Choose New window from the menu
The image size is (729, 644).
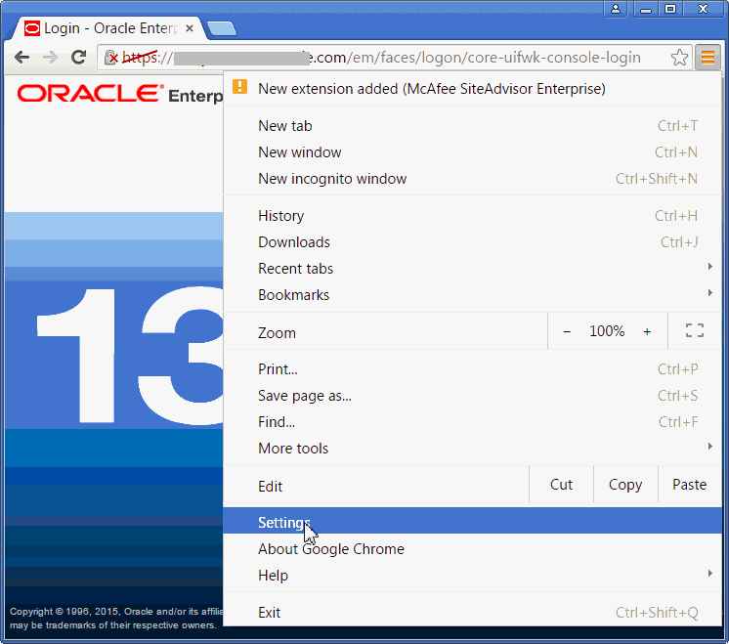472,152
